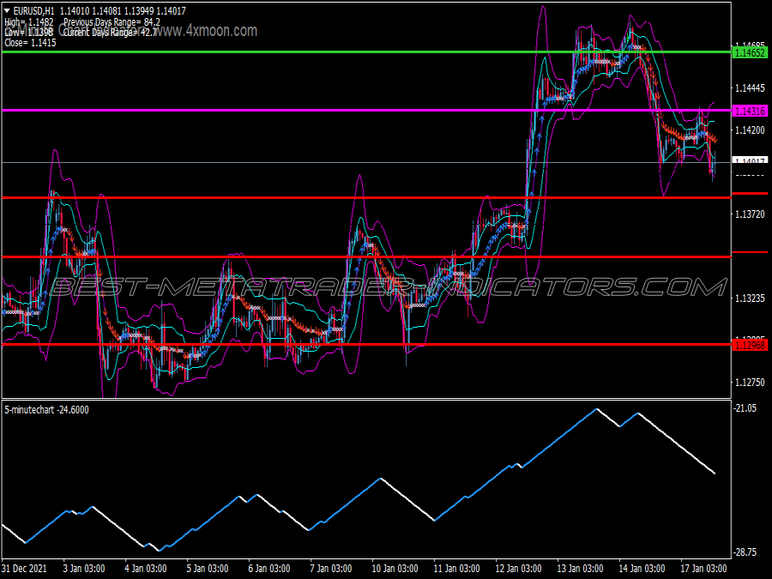
Task: Click the 31 Dec 2021 date label
Action: pos(24,568)
